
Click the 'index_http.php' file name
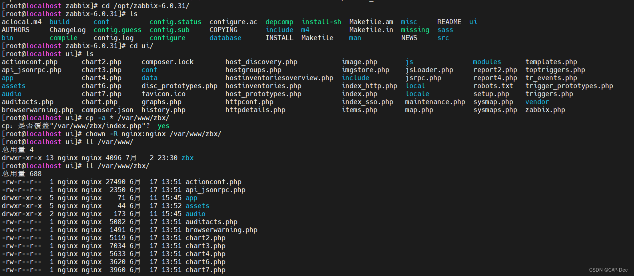370,86
